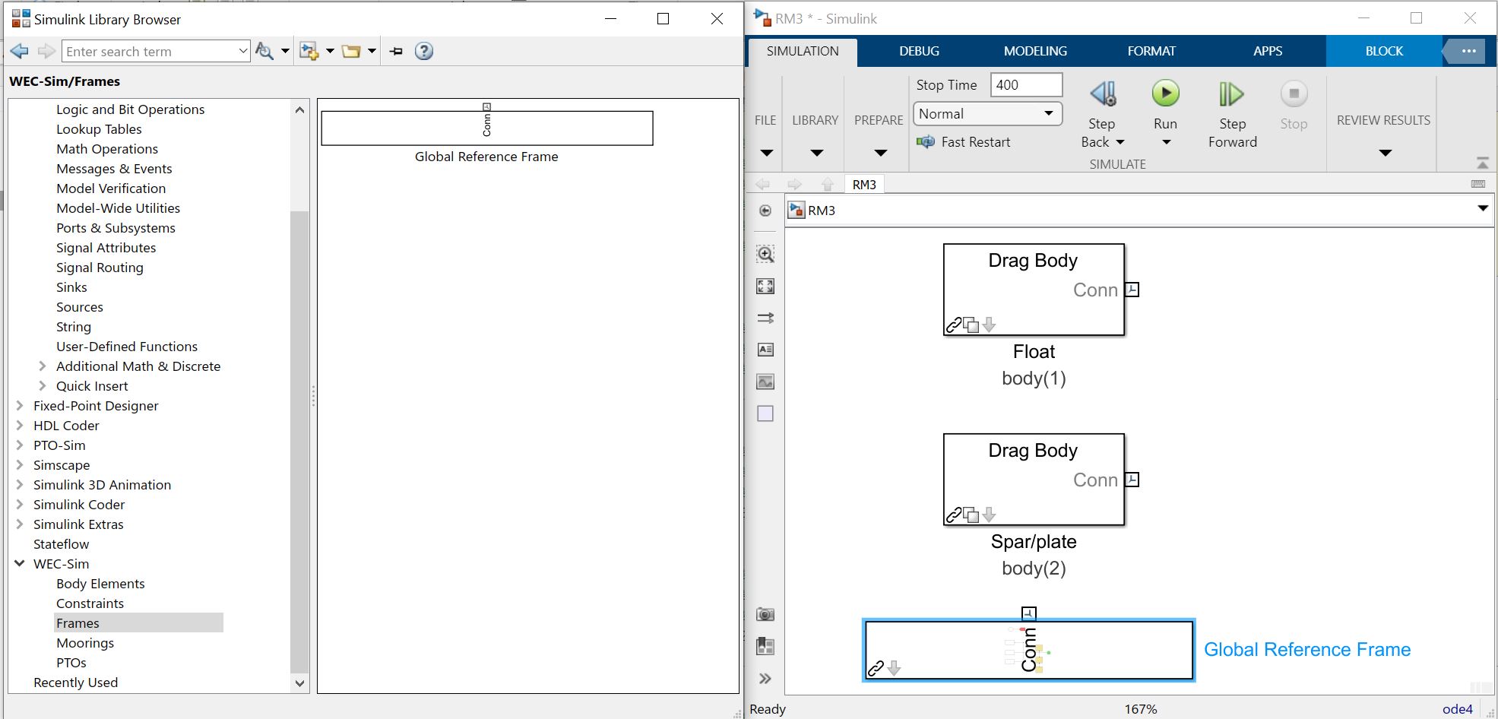Switch to BLOCK ribbon tab
This screenshot has height=719, width=1498.
click(x=1383, y=51)
